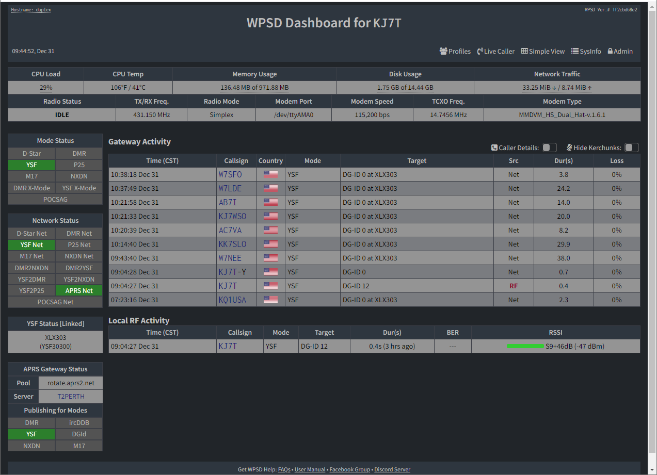Open the FAQs help link

(284, 469)
